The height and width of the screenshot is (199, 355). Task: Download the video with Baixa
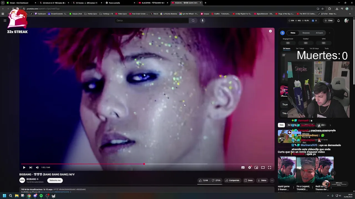pyautogui.click(x=262, y=180)
